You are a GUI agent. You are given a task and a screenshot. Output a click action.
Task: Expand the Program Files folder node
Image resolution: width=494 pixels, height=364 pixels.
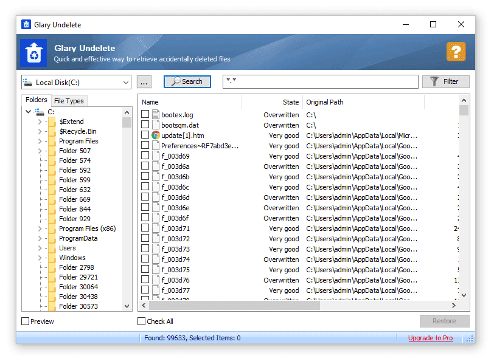[x=40, y=141]
